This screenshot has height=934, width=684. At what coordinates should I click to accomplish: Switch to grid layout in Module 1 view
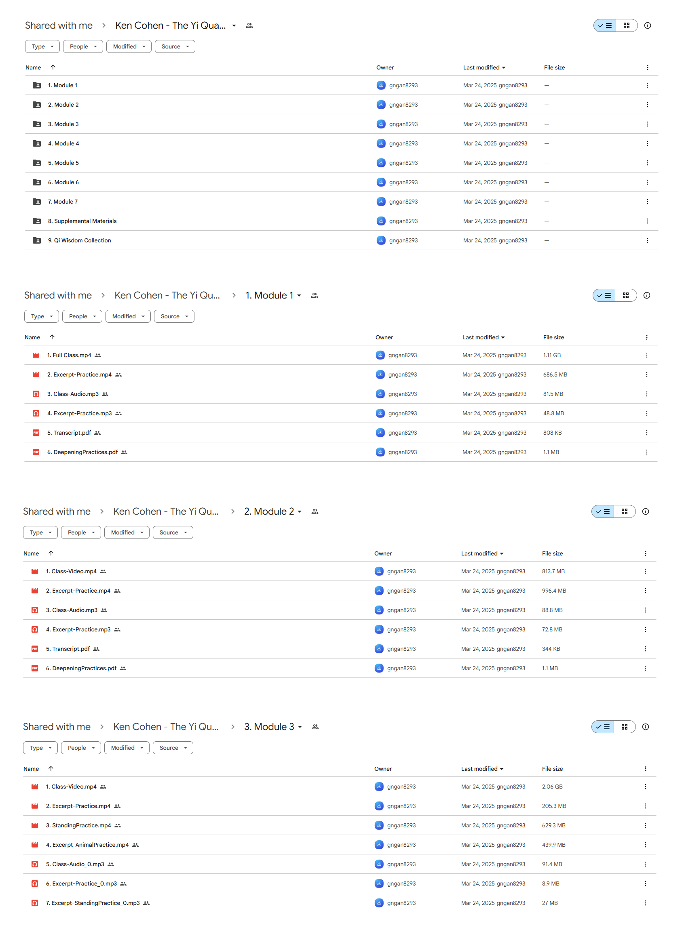pos(626,295)
